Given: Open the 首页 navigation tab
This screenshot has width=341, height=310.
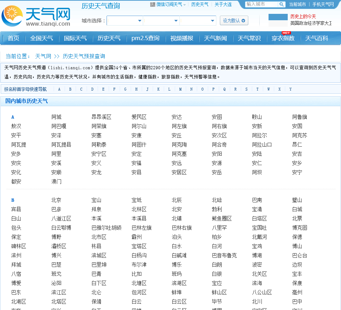Looking at the screenshot, I should click(x=13, y=38).
